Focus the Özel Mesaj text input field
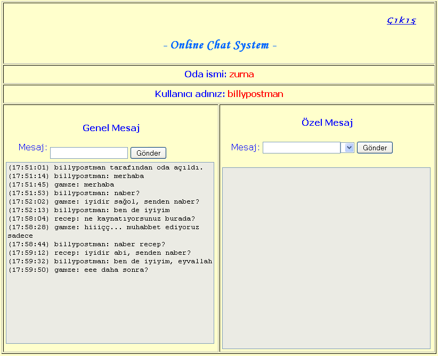Image resolution: width=438 pixels, height=356 pixels. tap(302, 148)
